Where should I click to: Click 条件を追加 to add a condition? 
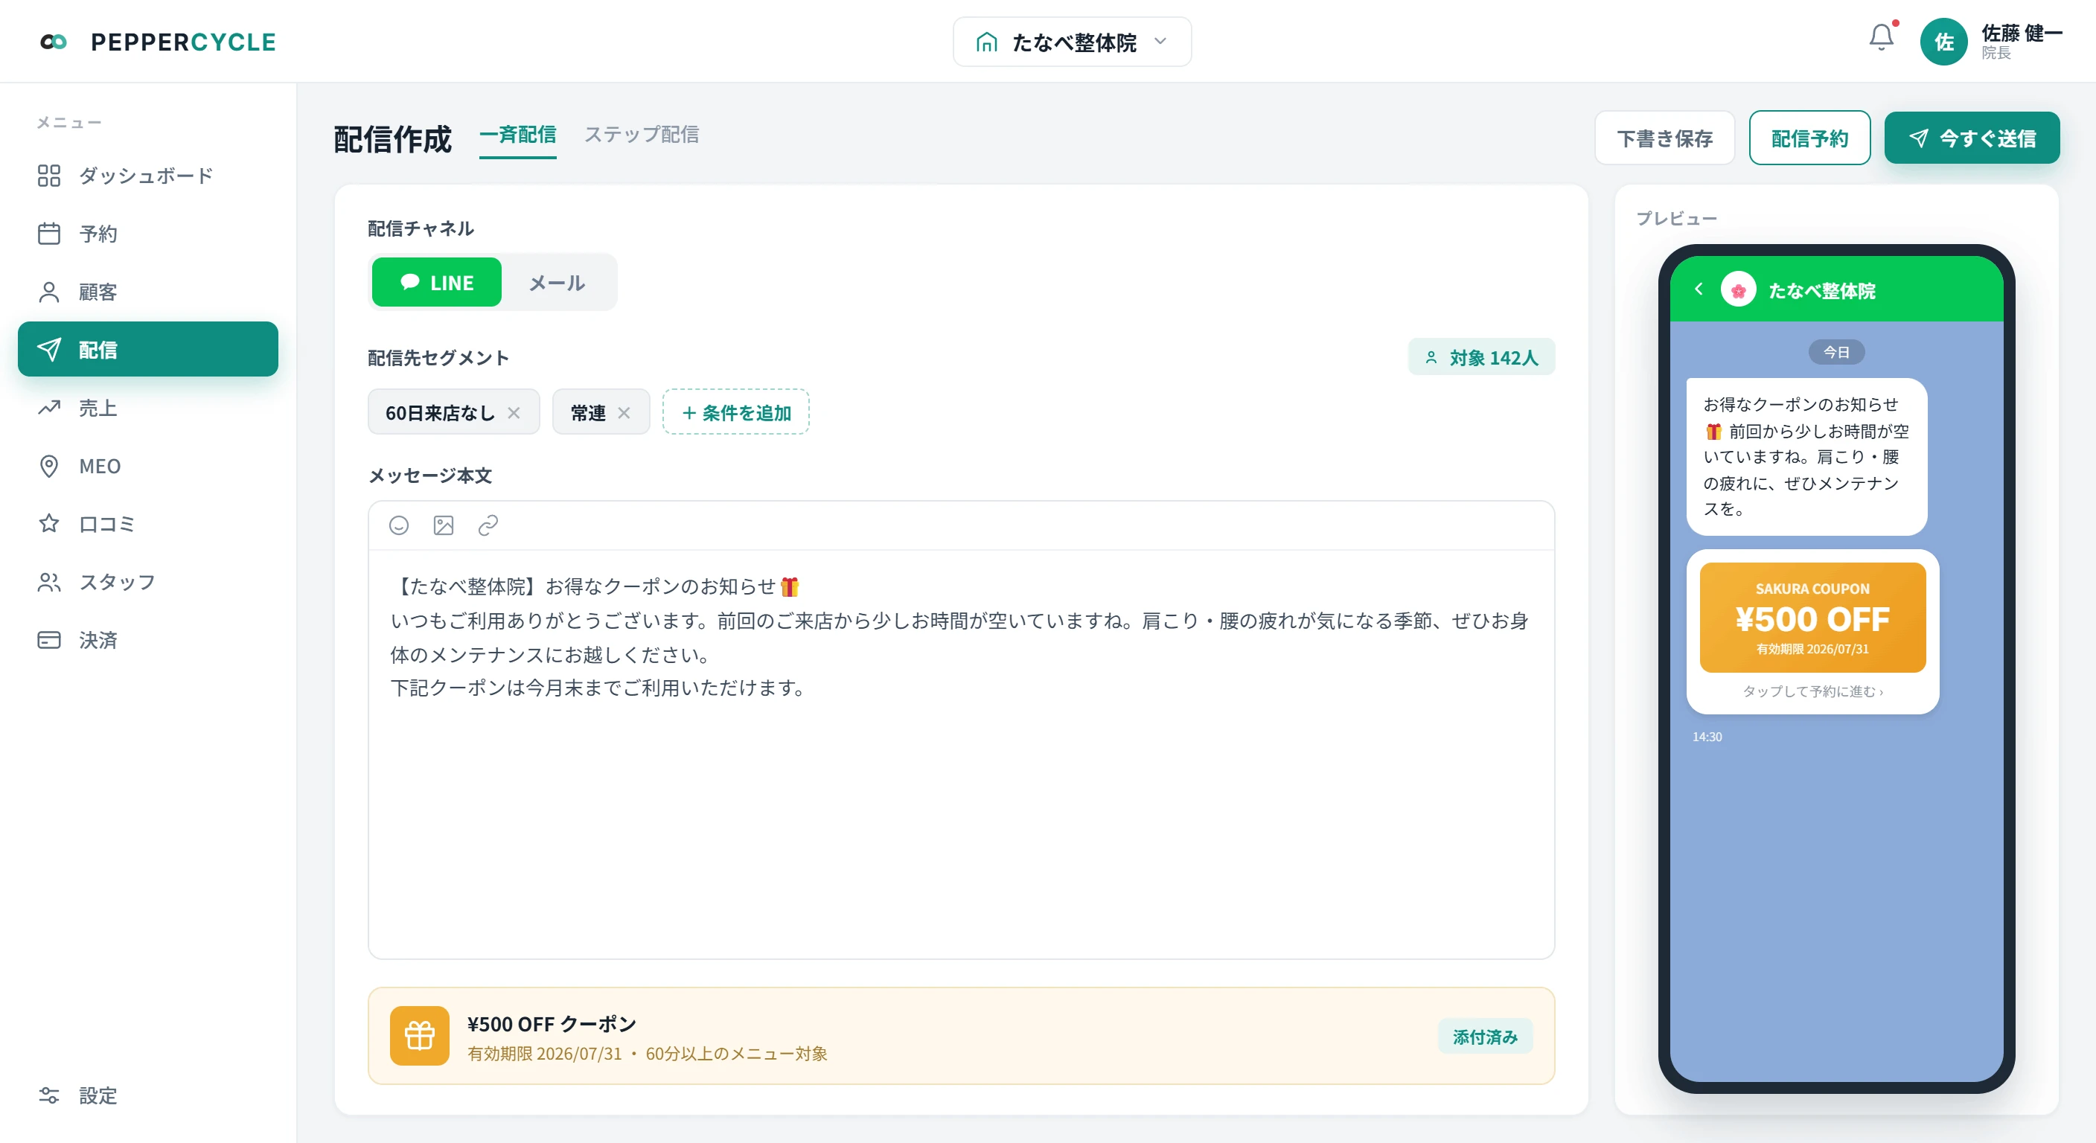(x=735, y=412)
